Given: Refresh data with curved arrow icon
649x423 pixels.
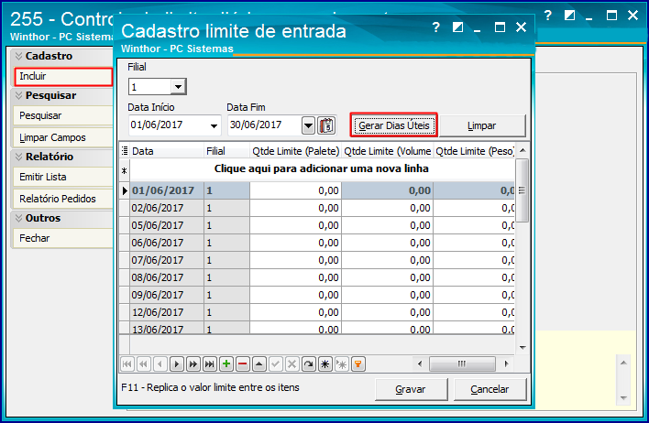Looking at the screenshot, I should click(x=309, y=364).
